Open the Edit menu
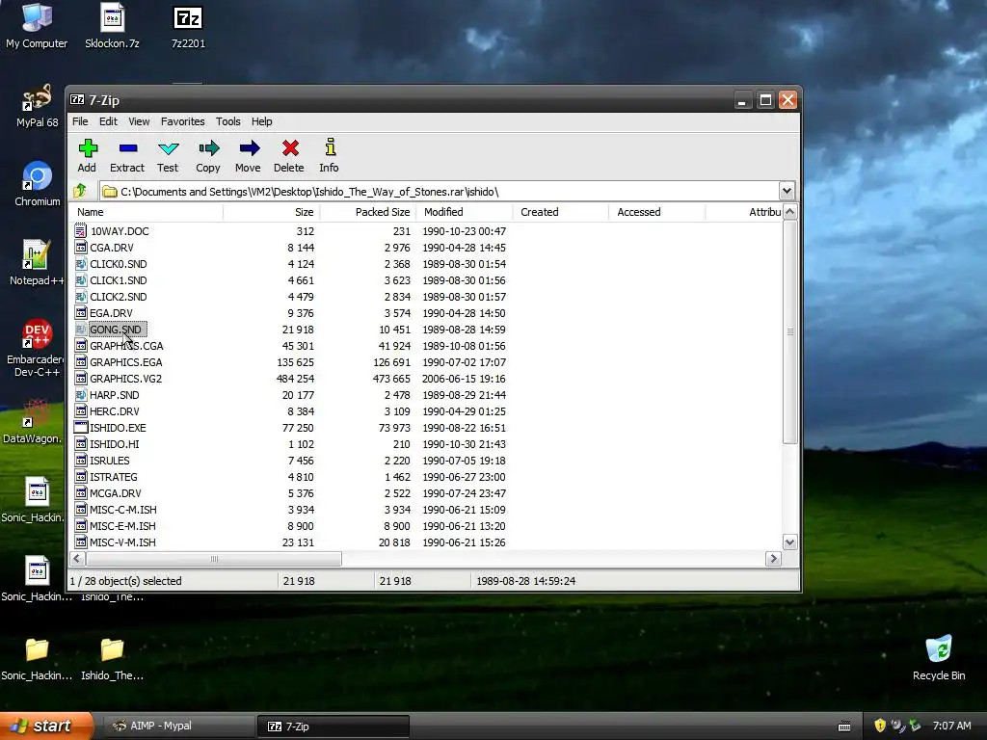The image size is (987, 740). pos(108,121)
